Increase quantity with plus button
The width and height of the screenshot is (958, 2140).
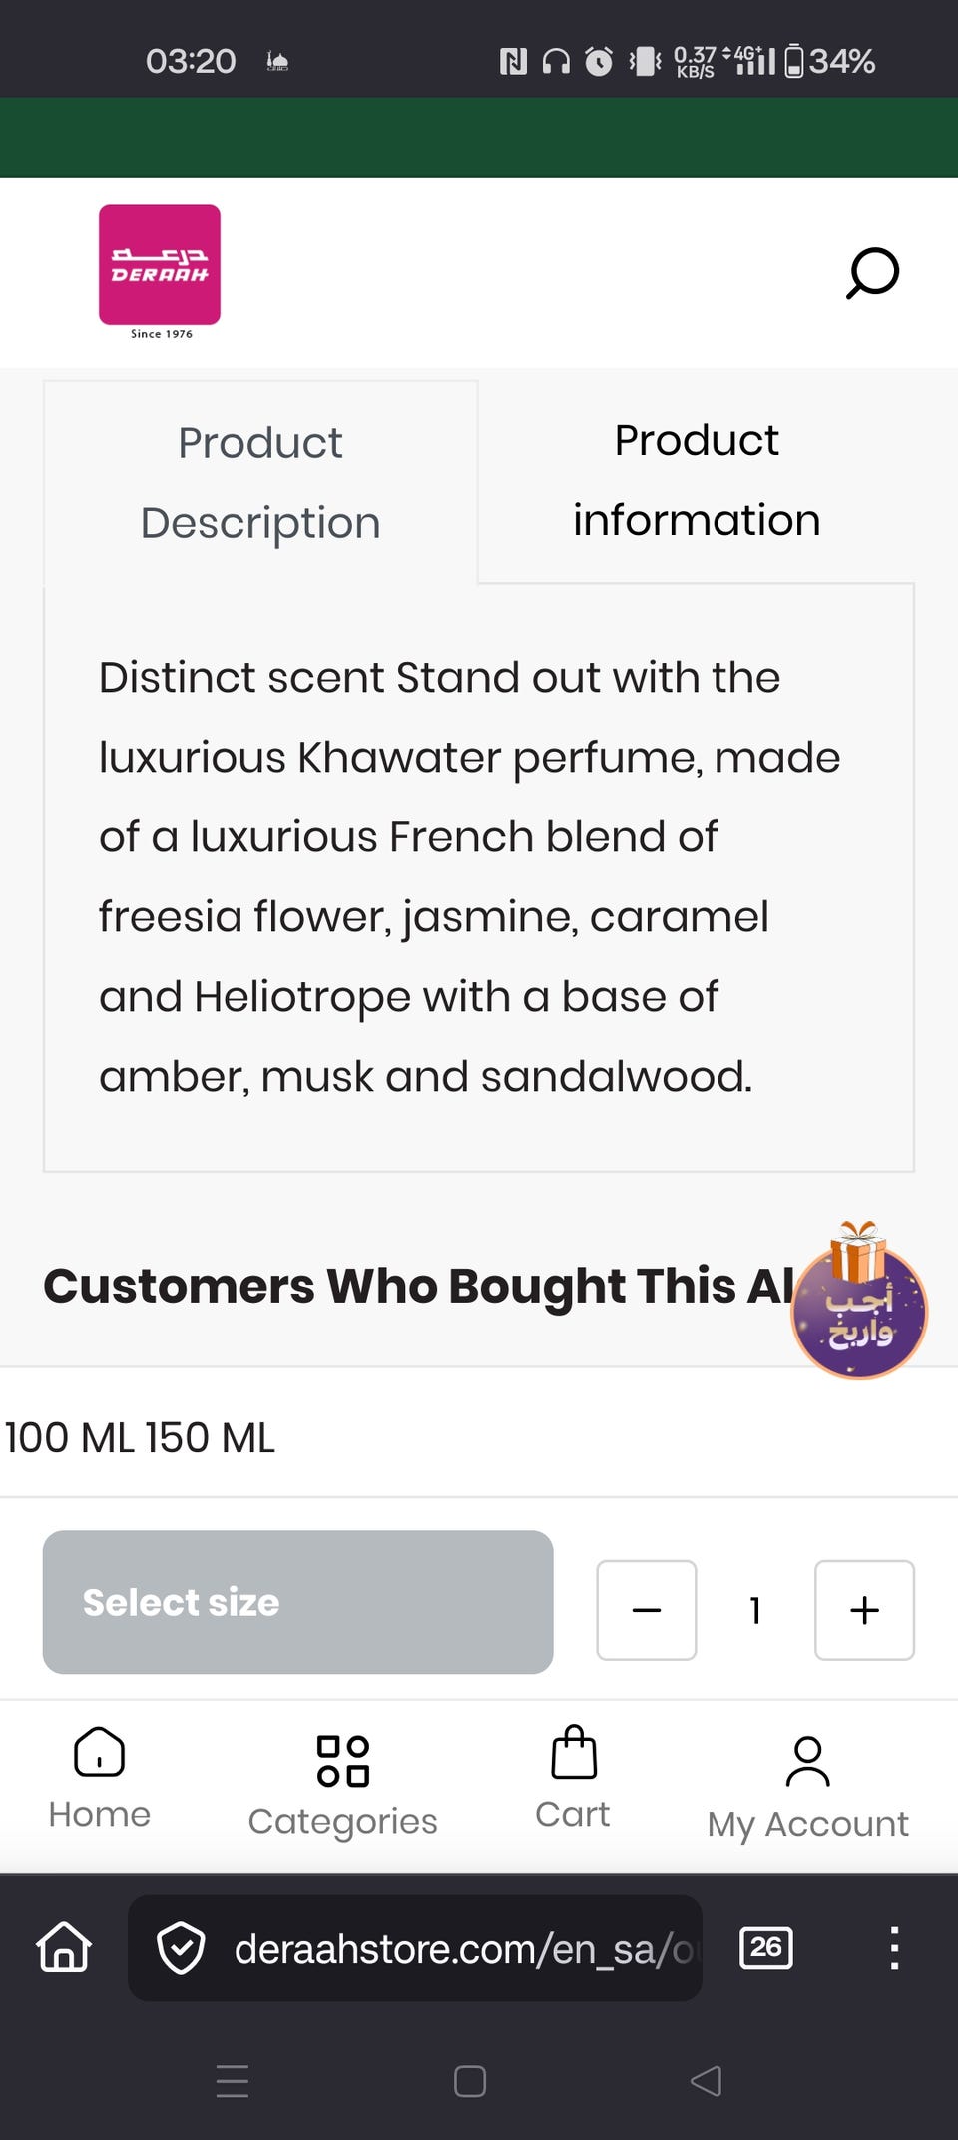tap(864, 1610)
